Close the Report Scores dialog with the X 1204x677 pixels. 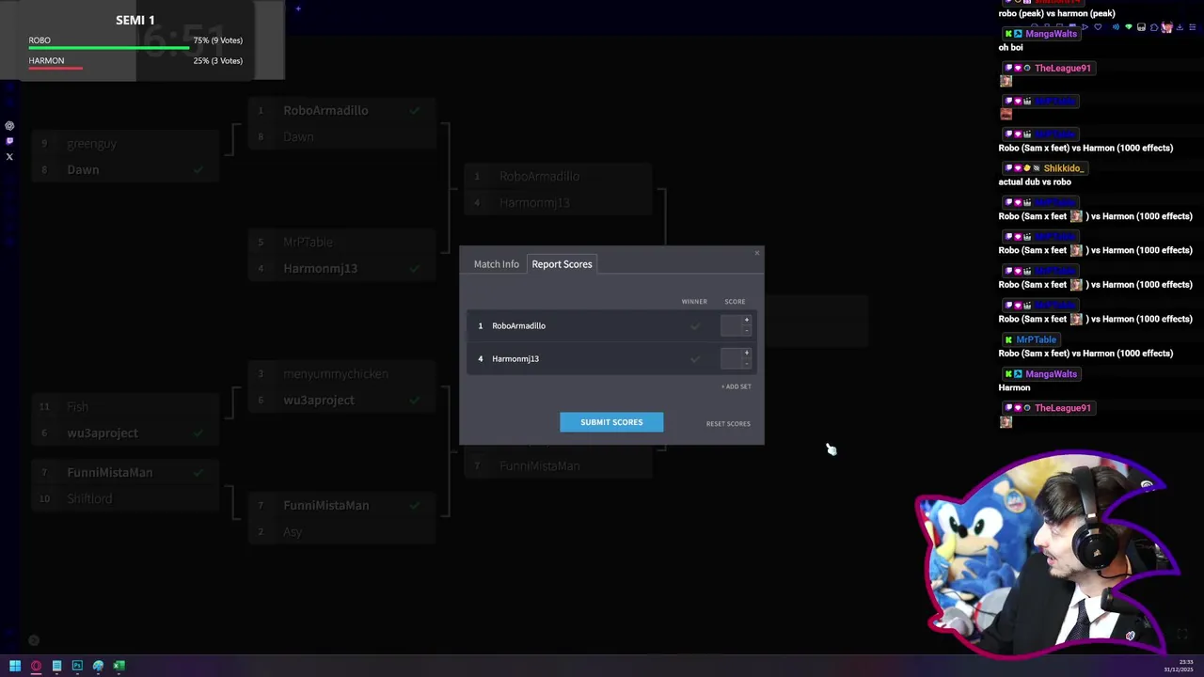(x=756, y=253)
